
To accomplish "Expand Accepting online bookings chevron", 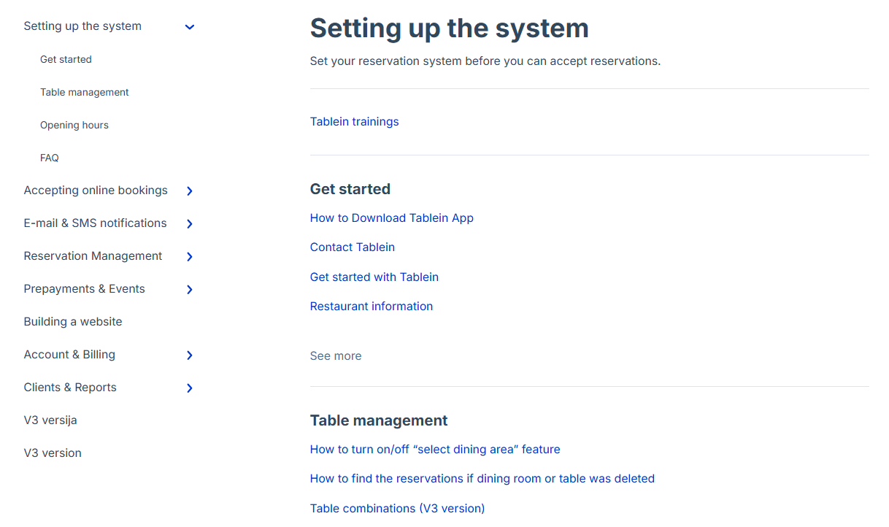I will tap(190, 191).
